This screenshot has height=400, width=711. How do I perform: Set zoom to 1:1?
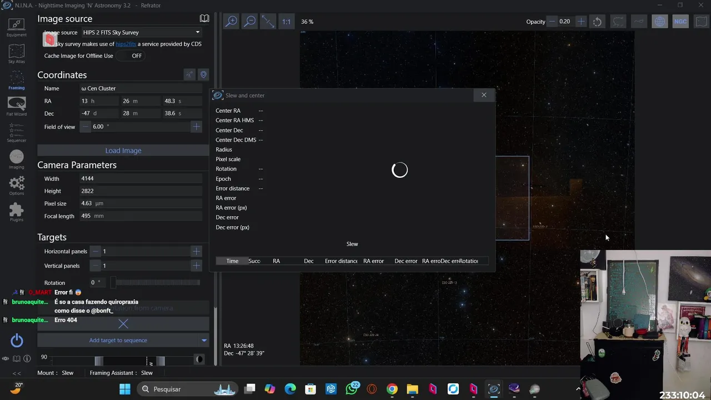(x=286, y=22)
